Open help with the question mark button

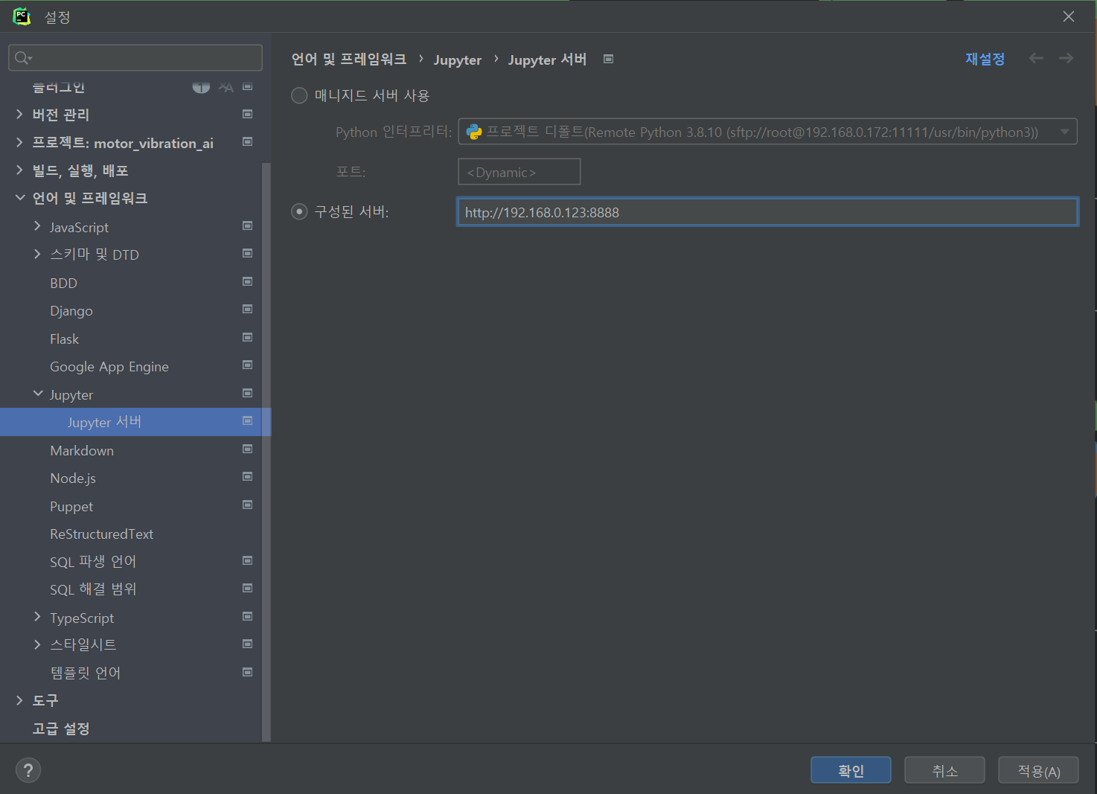28,770
